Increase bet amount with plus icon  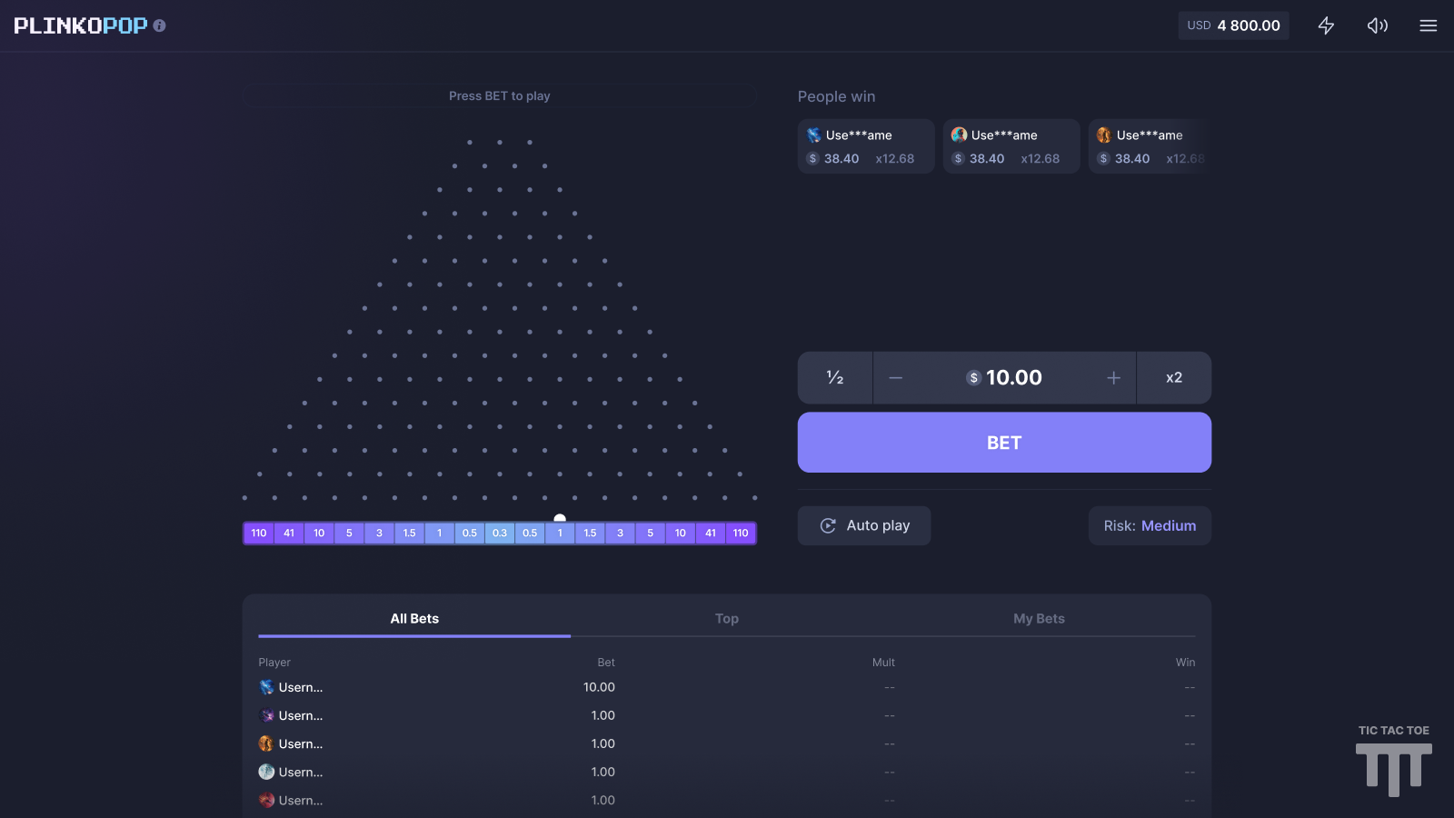(x=1113, y=378)
